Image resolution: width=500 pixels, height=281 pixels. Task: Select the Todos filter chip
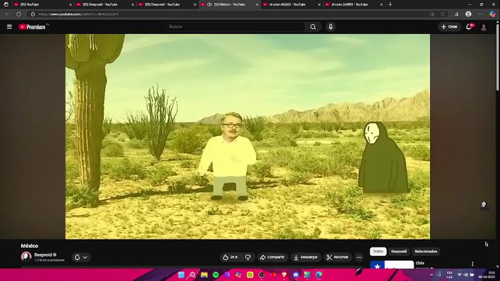pos(378,251)
